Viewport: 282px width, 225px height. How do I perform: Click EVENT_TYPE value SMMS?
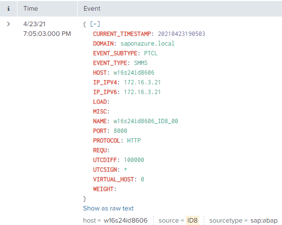(x=141, y=63)
